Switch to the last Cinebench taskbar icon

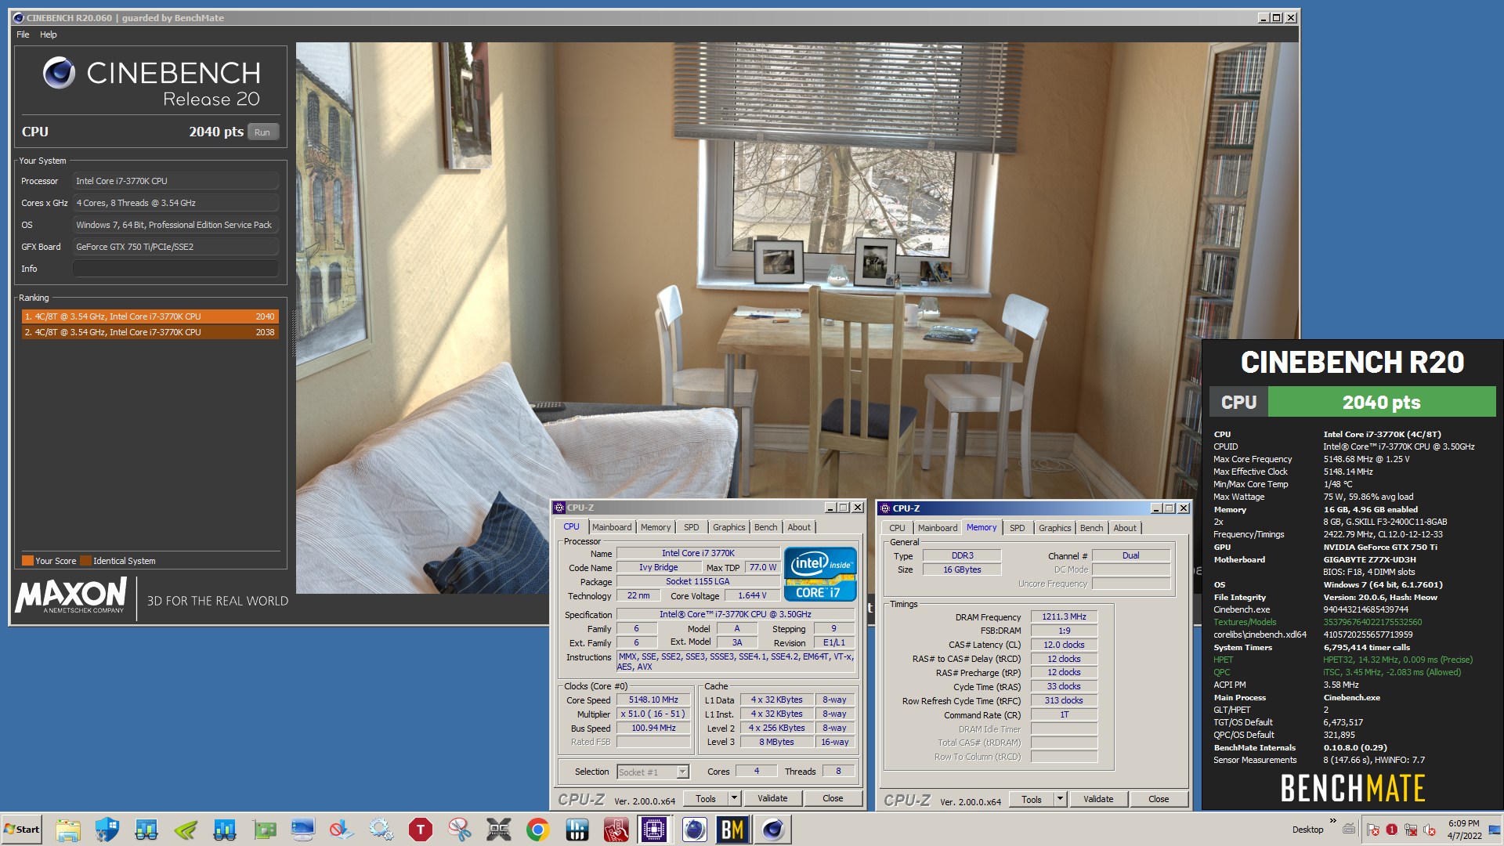click(772, 829)
